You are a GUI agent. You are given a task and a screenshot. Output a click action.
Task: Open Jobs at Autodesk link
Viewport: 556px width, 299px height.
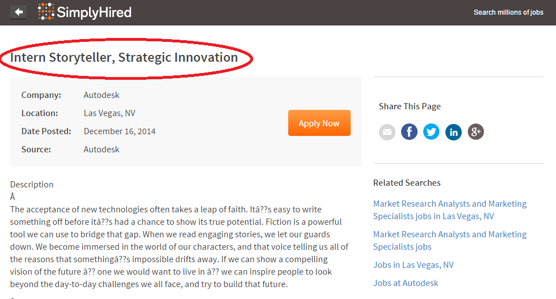(x=405, y=283)
